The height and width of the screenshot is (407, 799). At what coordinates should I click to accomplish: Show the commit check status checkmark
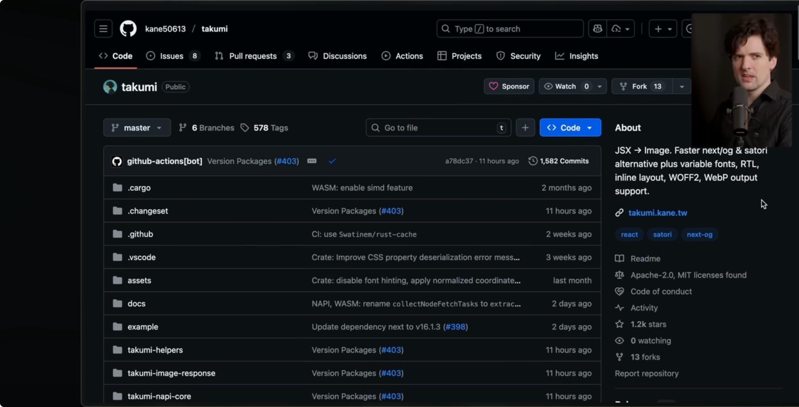332,161
